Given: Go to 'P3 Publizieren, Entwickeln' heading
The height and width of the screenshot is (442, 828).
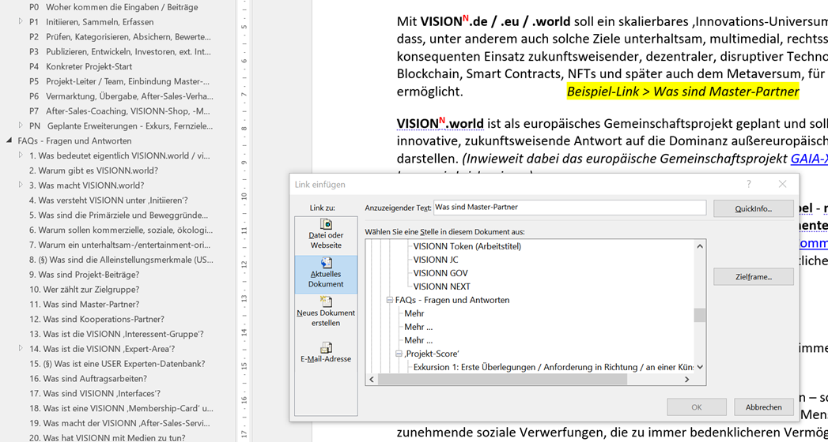Looking at the screenshot, I should click(x=122, y=51).
